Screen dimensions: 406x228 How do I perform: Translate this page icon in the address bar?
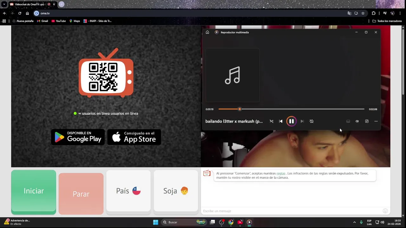[x=349, y=13]
